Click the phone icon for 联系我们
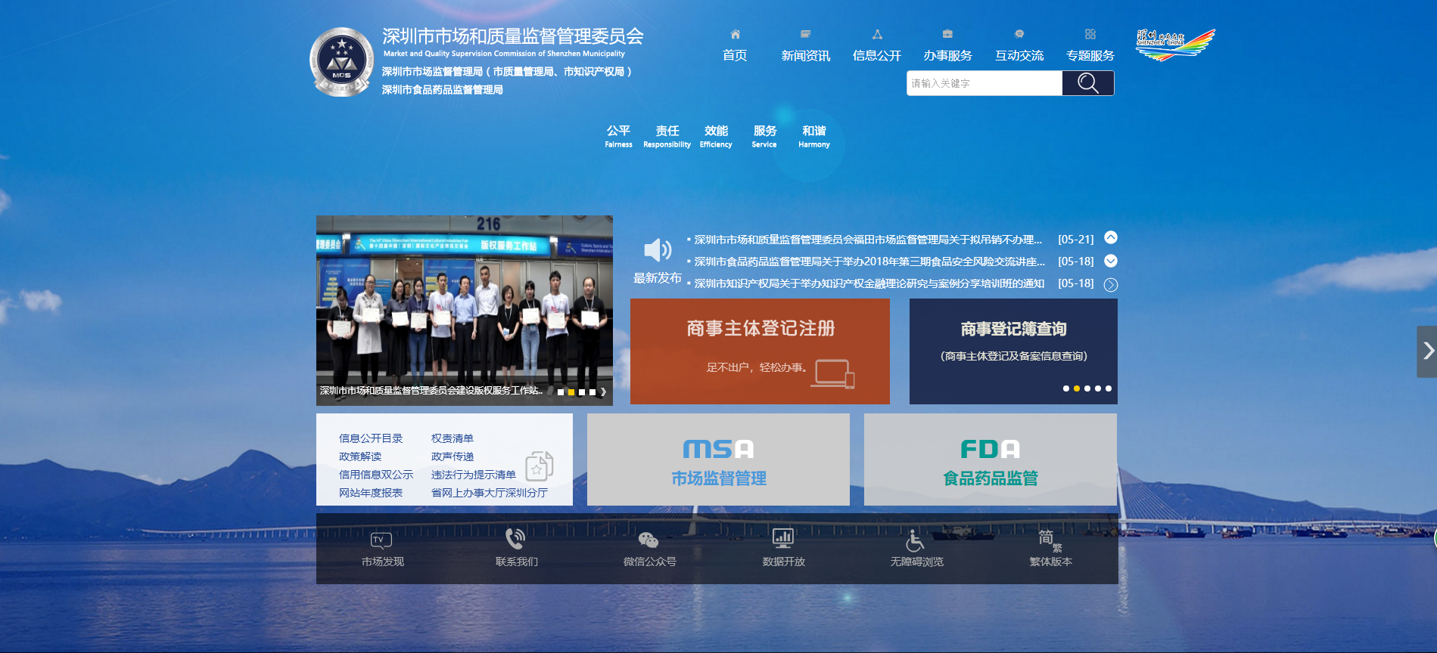1437x653 pixels. point(515,538)
